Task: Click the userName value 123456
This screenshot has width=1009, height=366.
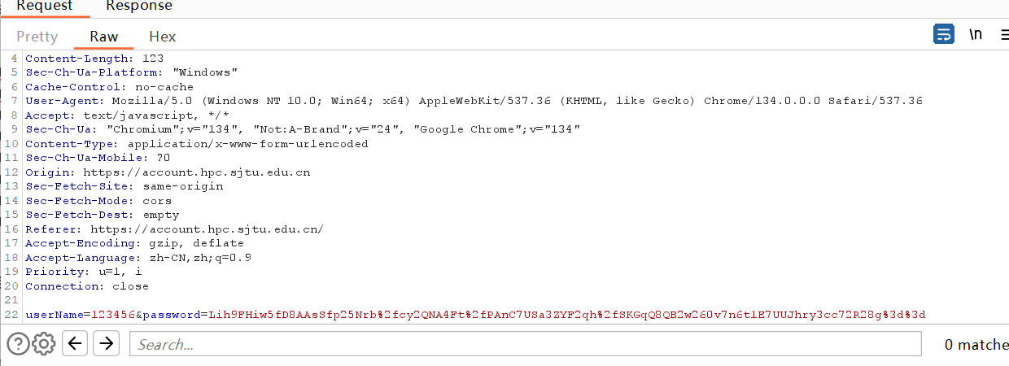Action: [x=113, y=315]
